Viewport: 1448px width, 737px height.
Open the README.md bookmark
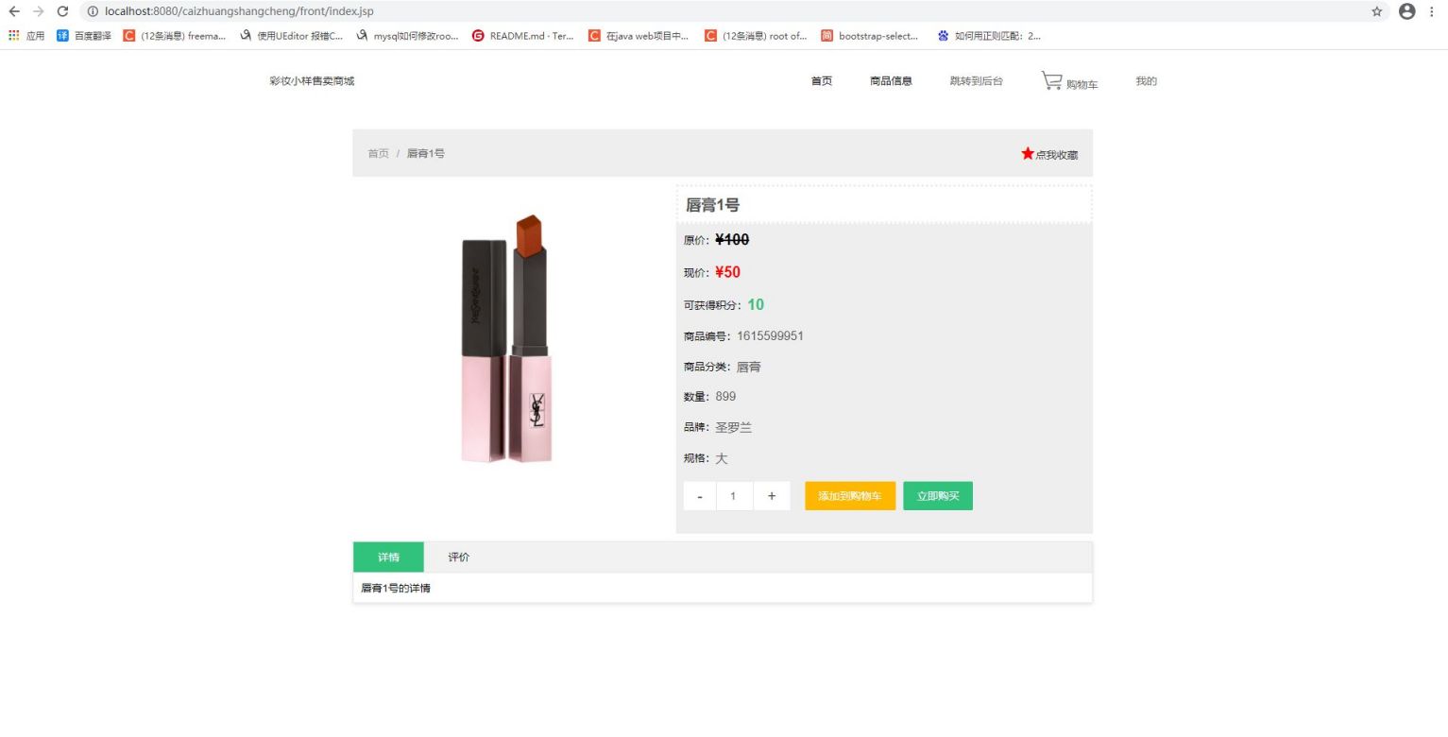[x=523, y=36]
